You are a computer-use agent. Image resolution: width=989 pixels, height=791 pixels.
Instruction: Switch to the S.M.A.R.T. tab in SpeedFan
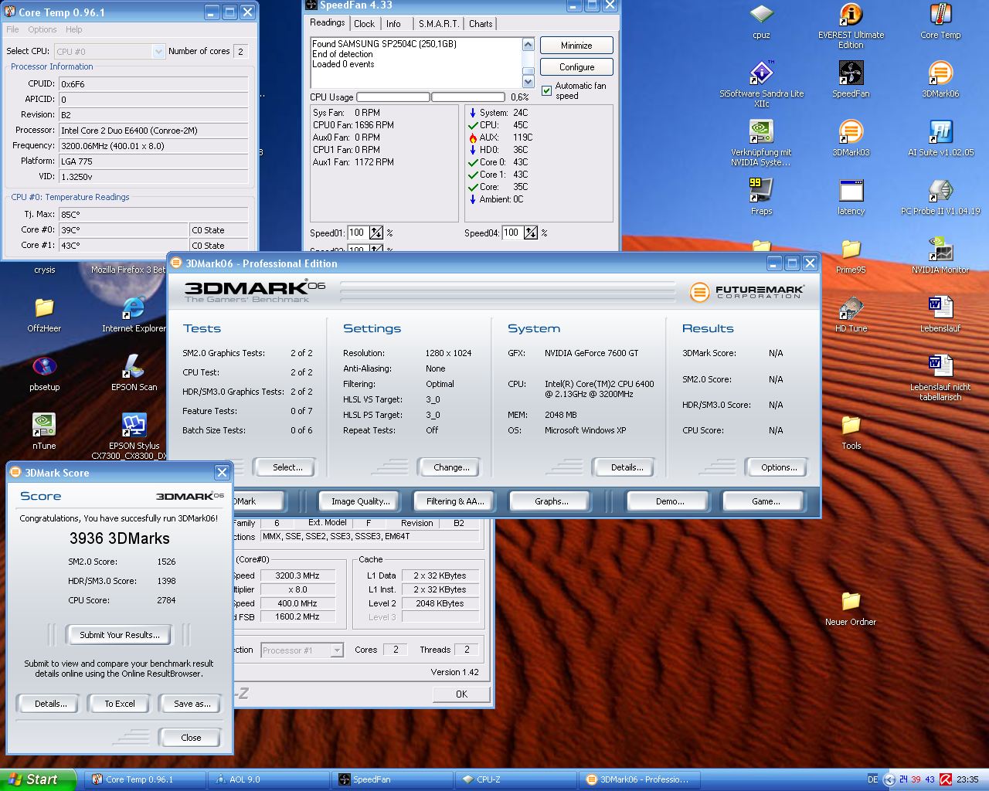click(x=438, y=24)
